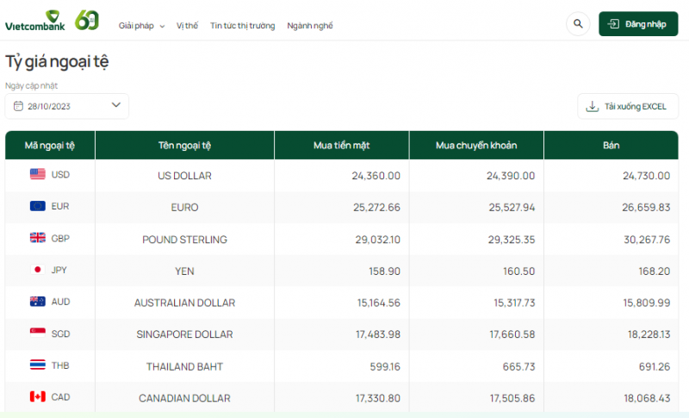This screenshot has width=689, height=418.
Task: Click the 60th anniversary badge icon
Action: click(x=87, y=21)
